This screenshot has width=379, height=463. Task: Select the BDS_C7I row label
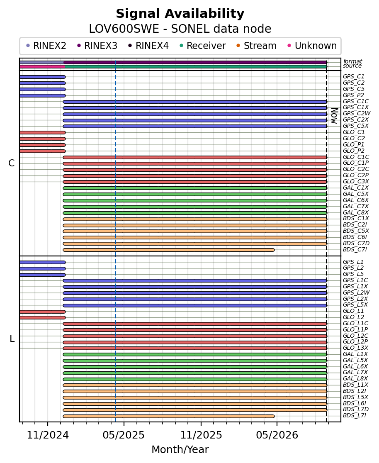(x=355, y=249)
